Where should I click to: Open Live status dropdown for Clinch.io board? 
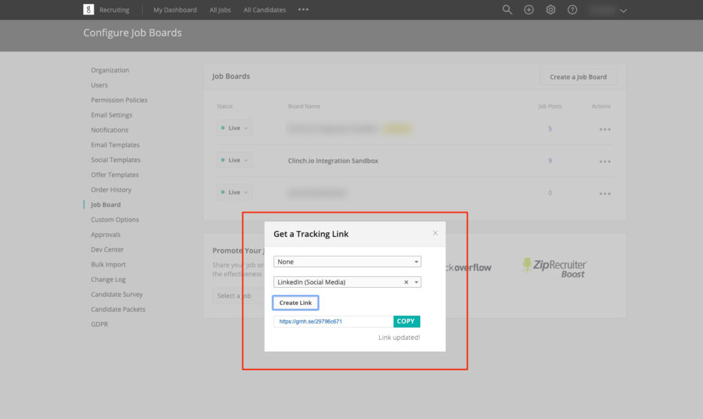[x=234, y=160]
